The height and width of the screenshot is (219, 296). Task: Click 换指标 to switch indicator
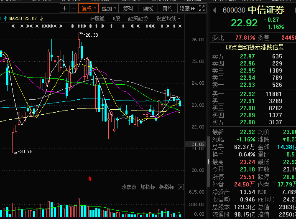coord(166,187)
